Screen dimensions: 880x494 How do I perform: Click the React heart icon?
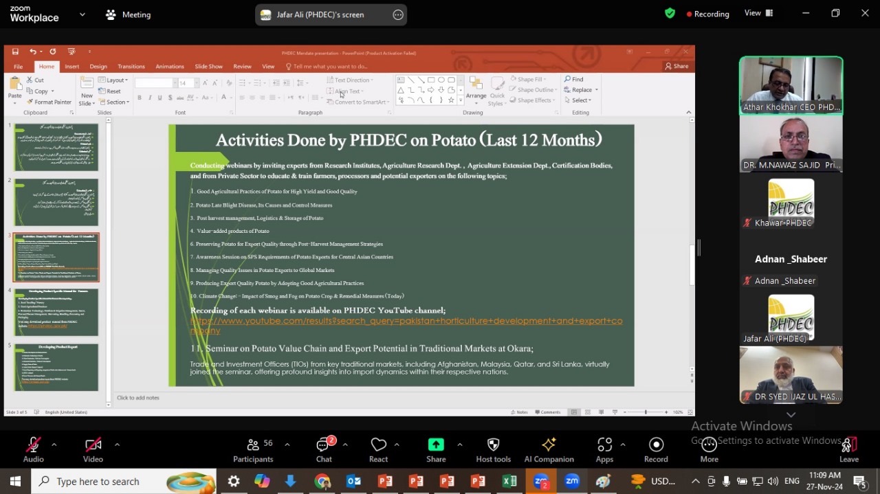pyautogui.click(x=378, y=450)
